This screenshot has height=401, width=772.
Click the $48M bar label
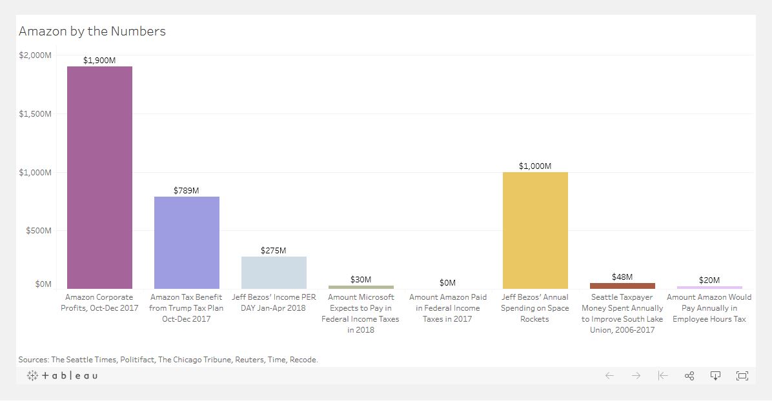point(622,277)
